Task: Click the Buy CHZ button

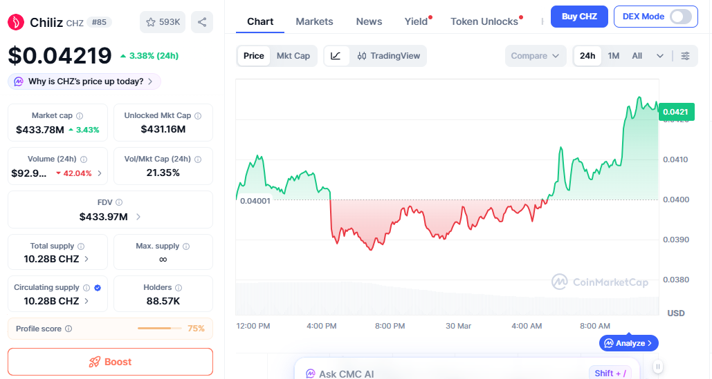Action: 579,17
